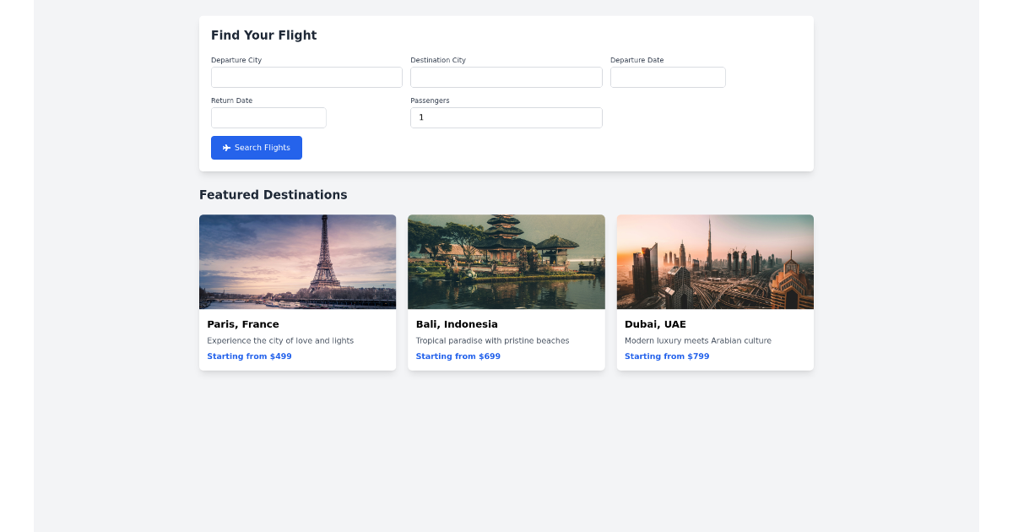Open the Bali, Indonesia destination card
1013x532 pixels.
click(x=506, y=291)
